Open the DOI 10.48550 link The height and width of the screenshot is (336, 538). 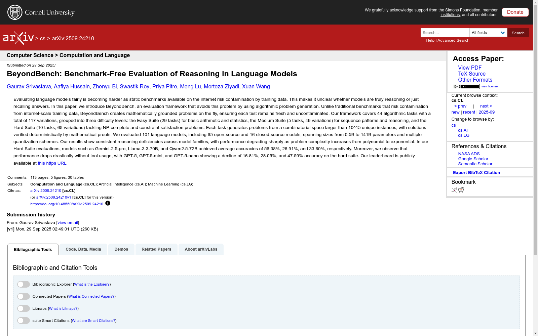[67, 204]
